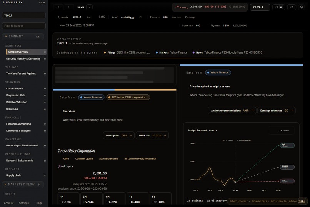Favorite Ownership & Short Interest star

click(45, 146)
